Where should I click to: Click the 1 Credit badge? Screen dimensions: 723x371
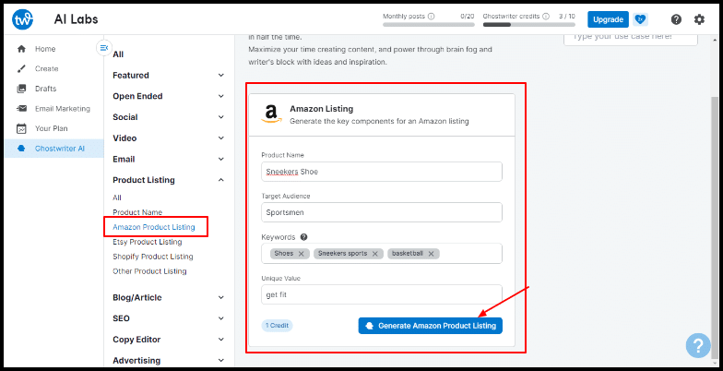point(277,326)
